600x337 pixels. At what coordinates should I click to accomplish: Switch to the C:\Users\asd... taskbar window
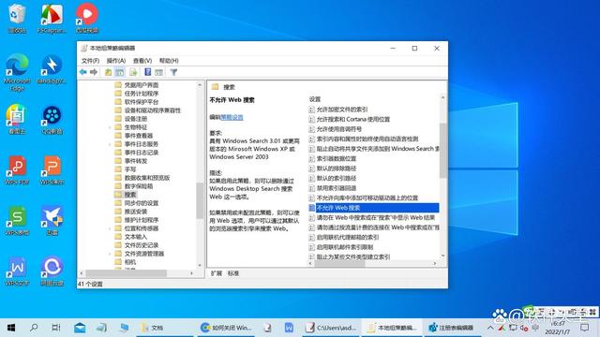[x=331, y=328]
